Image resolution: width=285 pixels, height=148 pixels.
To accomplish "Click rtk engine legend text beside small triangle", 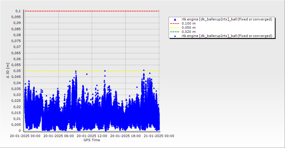I will 227,36.
